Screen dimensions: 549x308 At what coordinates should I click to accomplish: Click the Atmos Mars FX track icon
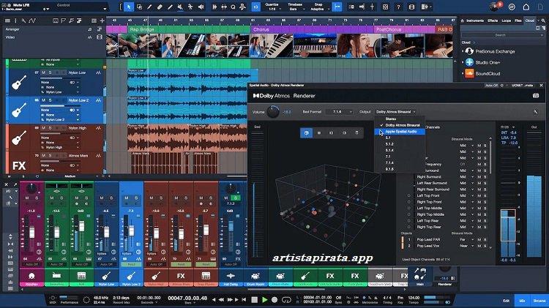pos(19,165)
